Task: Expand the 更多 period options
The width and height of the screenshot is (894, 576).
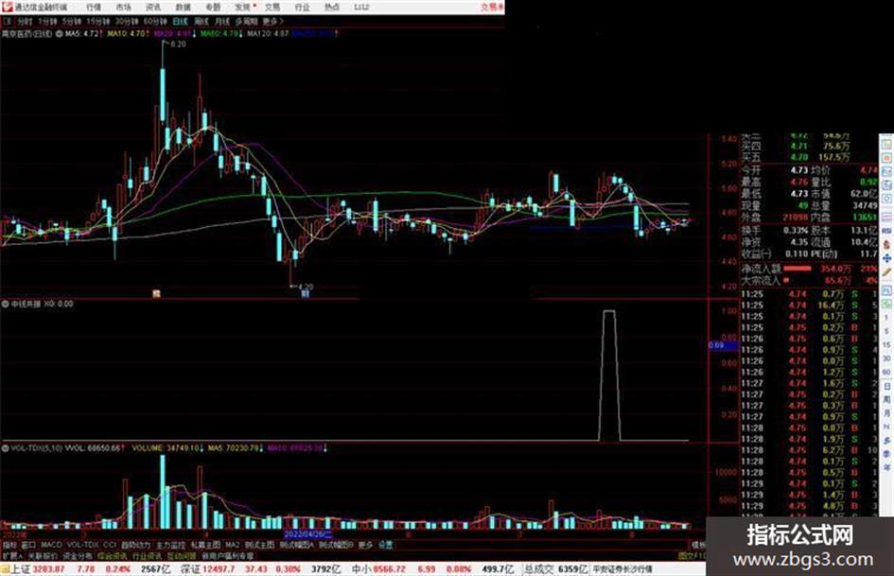Action: (272, 21)
